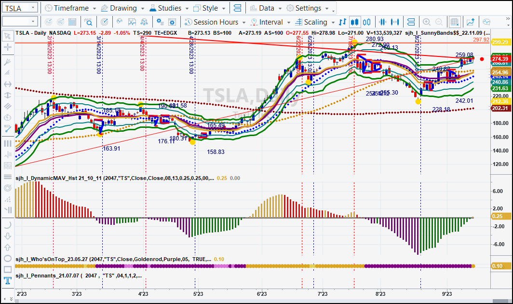Viewport: 513px width, 304px height.
Task: Open the empty combo box below TSLA
Action: pyautogui.click(x=20, y=22)
